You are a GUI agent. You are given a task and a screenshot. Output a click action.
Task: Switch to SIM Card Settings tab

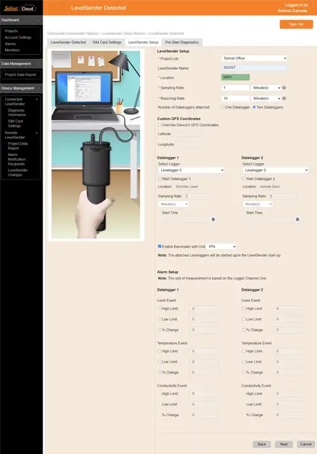[x=107, y=42]
